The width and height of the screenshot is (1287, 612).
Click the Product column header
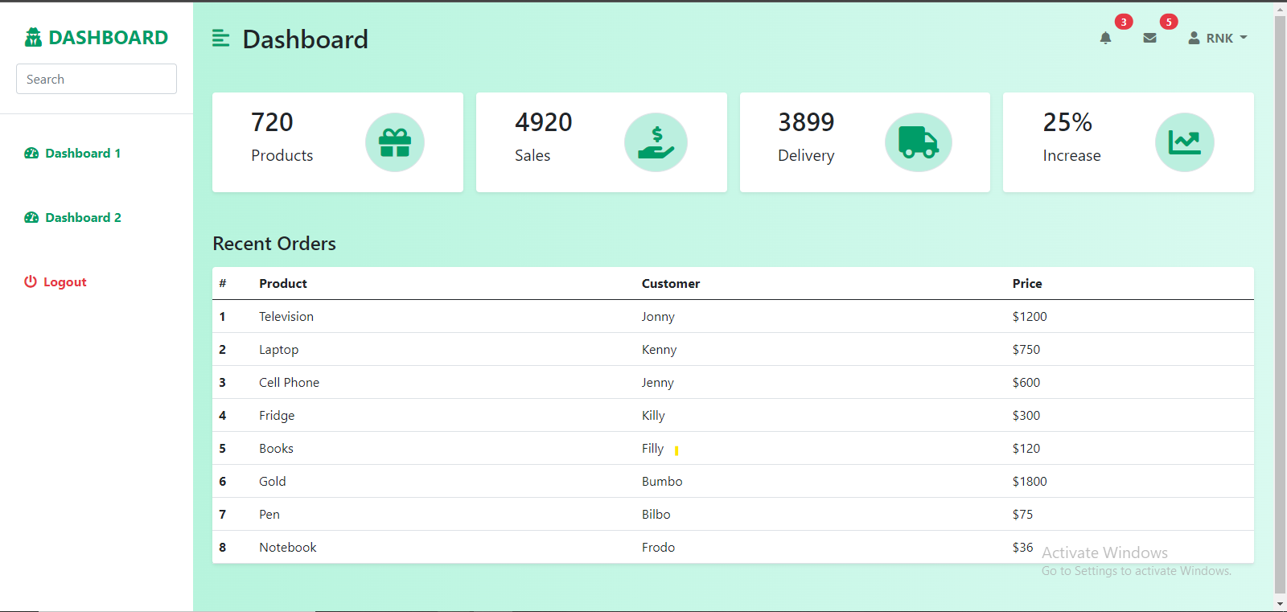pos(283,283)
